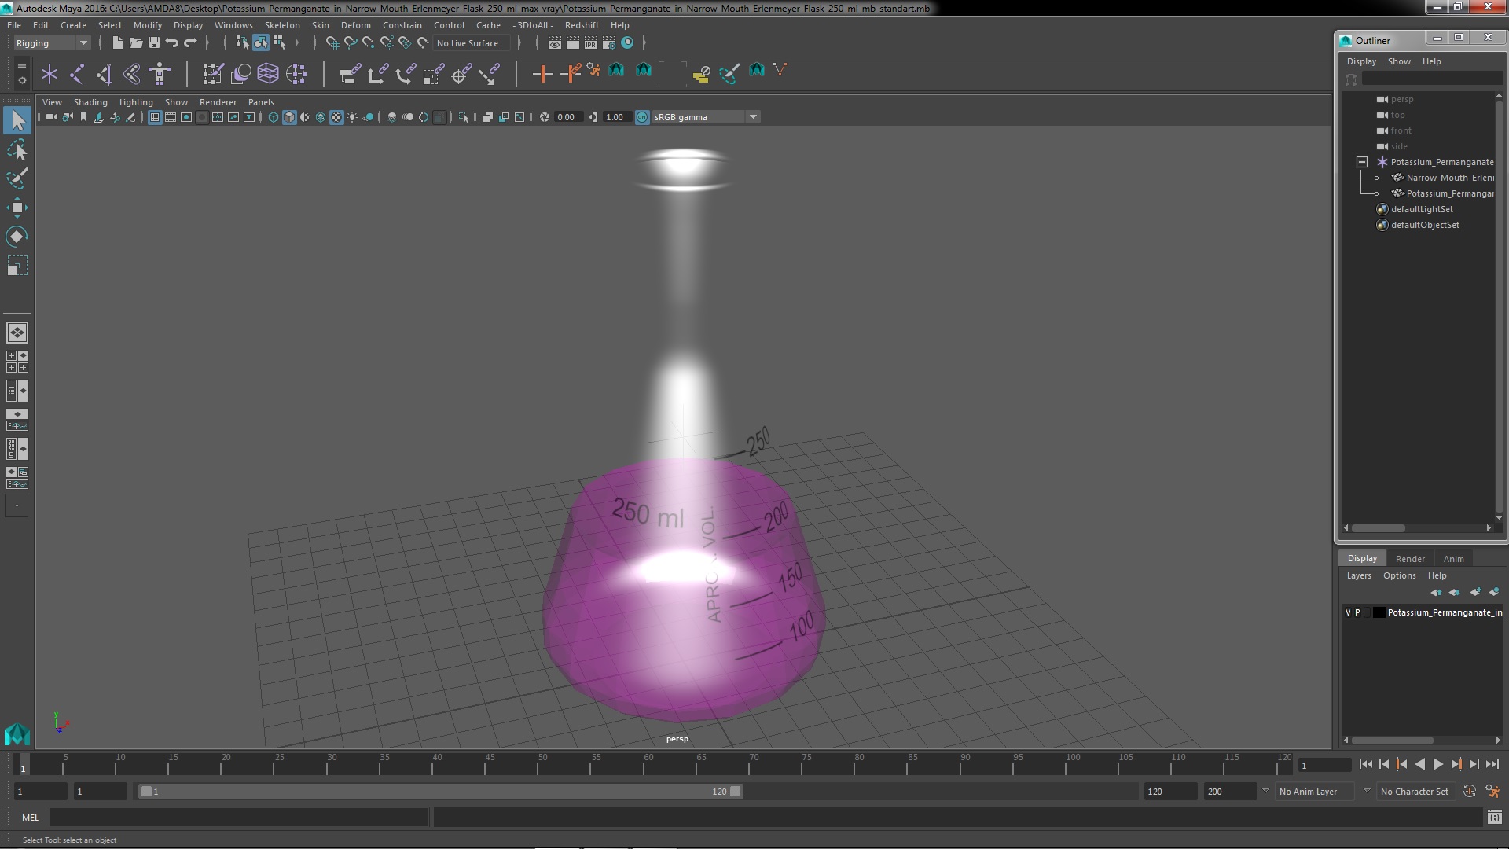The height and width of the screenshot is (849, 1509).
Task: Toggle layer visibility V box
Action: coord(1348,612)
